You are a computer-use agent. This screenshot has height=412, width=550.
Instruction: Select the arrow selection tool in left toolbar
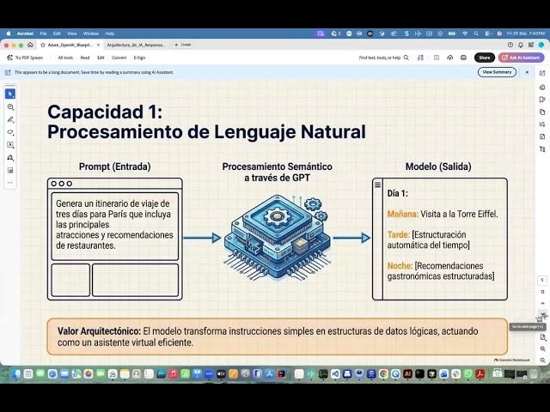coord(10,94)
